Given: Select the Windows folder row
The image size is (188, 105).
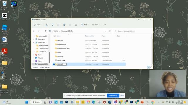Looking at the screenshot, I should (x=89, y=56).
